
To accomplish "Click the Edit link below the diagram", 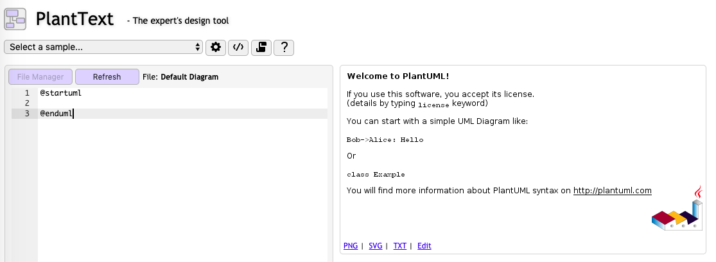I will tap(424, 246).
